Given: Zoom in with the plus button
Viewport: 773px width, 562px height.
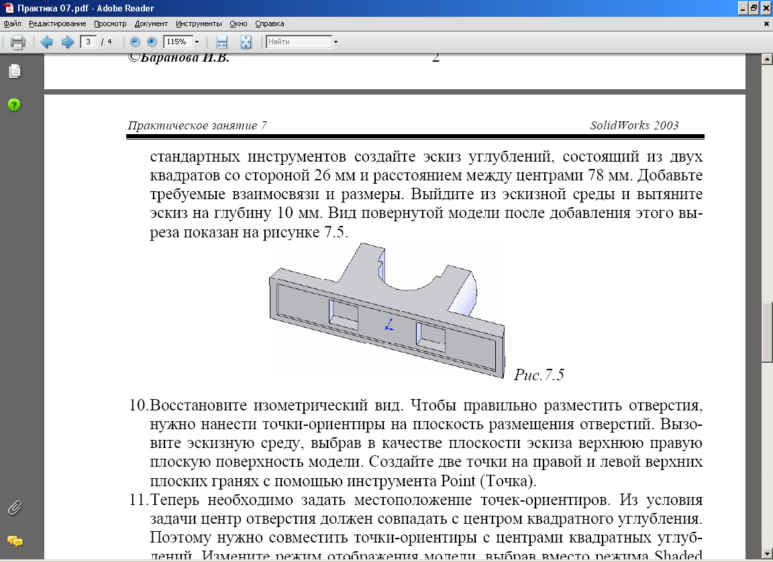Looking at the screenshot, I should pyautogui.click(x=152, y=42).
